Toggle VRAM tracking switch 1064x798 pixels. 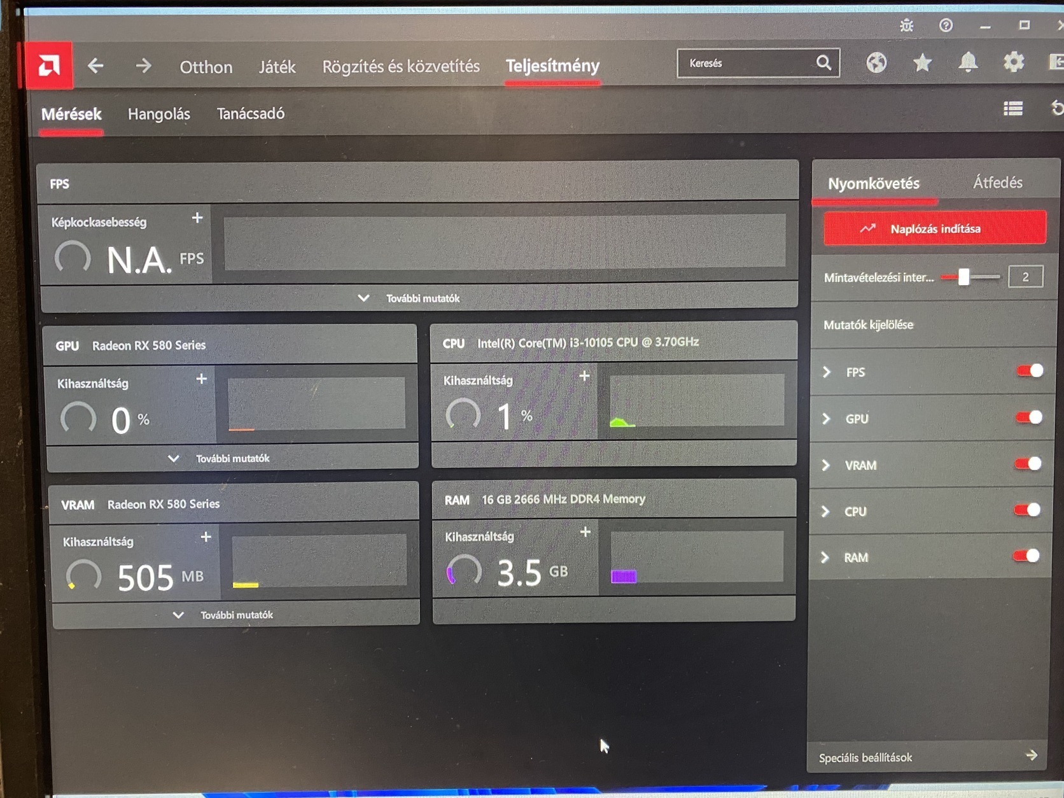[1028, 464]
